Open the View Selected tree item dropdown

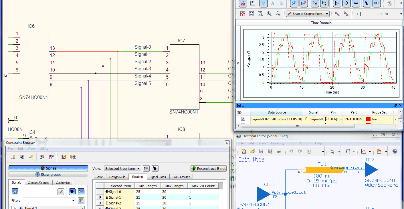(138, 168)
